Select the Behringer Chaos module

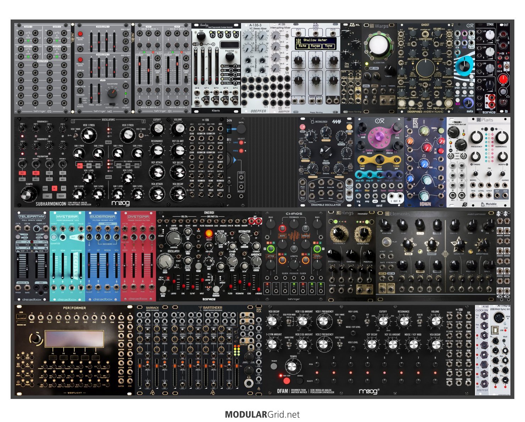pos(294,256)
